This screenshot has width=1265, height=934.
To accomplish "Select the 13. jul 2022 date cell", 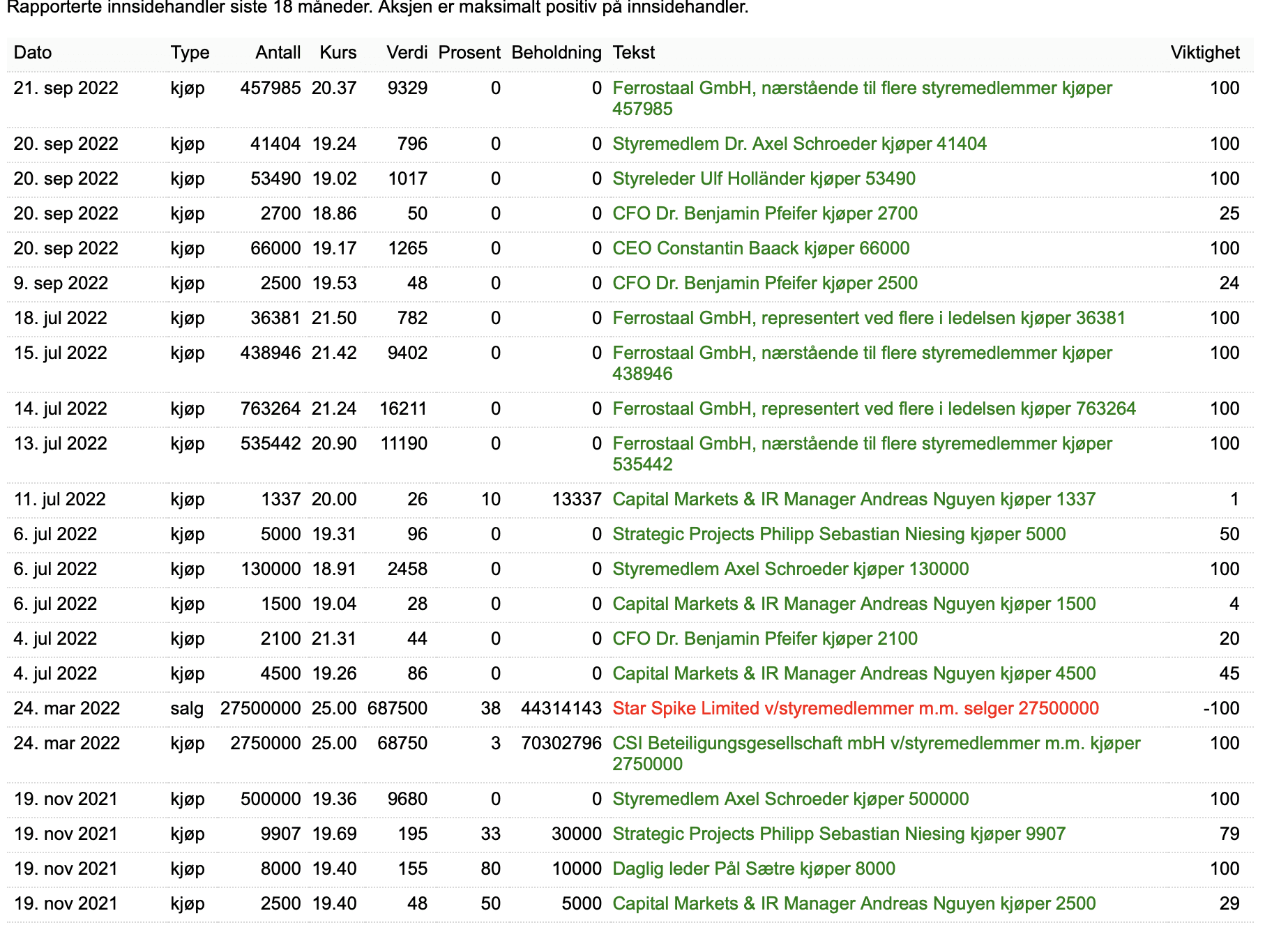I will [61, 444].
